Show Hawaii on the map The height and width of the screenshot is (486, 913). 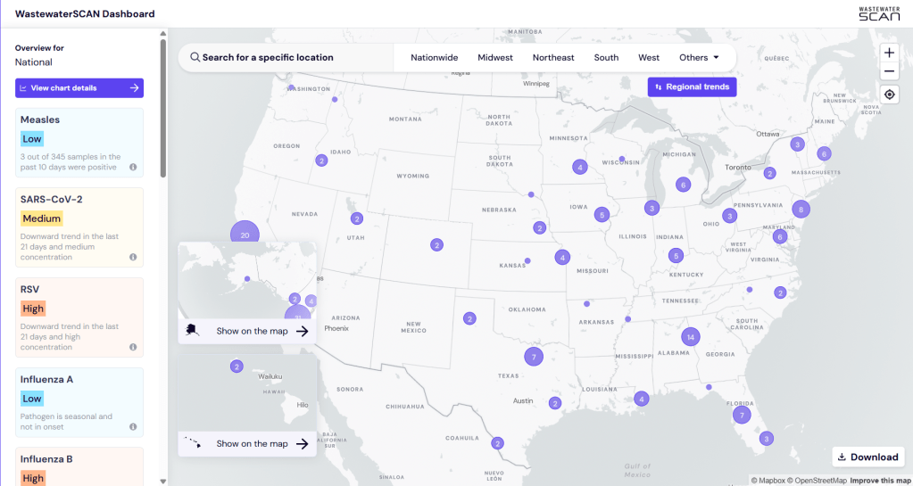(x=248, y=443)
